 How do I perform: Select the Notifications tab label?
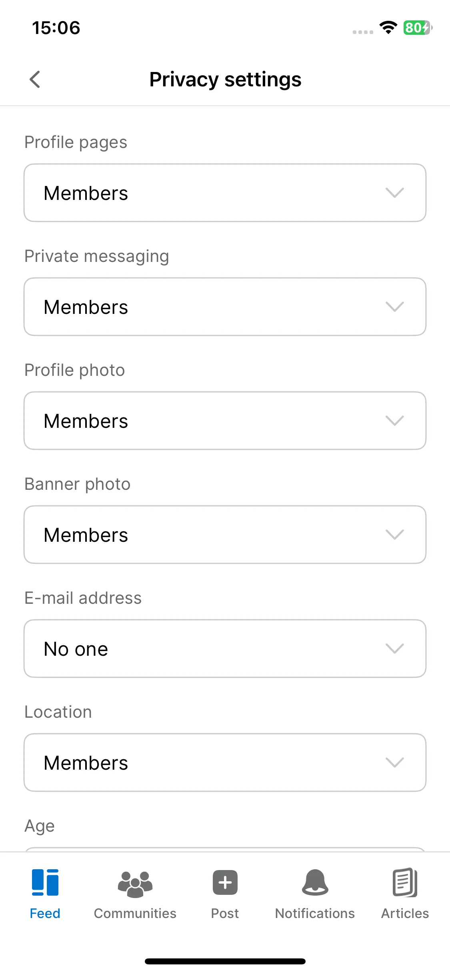click(315, 914)
